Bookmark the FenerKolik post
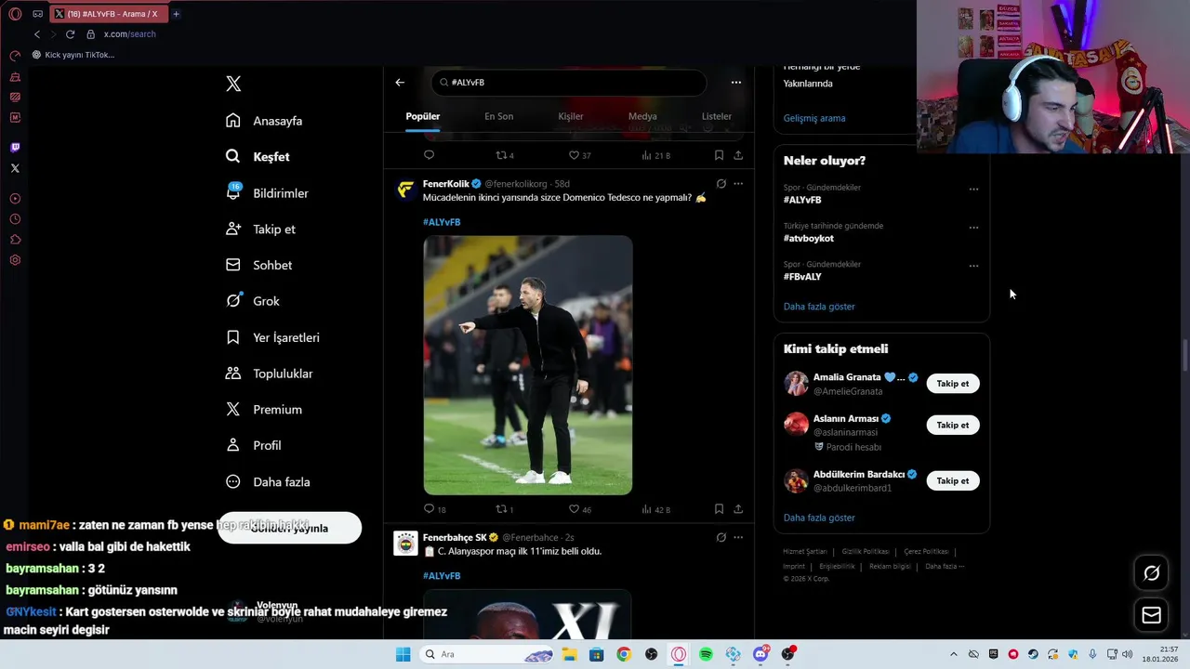Viewport: 1190px width, 669px height. pos(719,509)
